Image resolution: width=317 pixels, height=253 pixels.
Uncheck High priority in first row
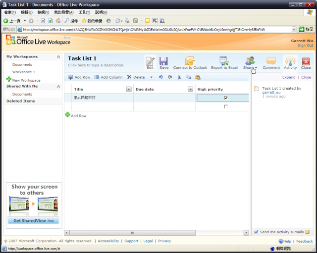(226, 98)
